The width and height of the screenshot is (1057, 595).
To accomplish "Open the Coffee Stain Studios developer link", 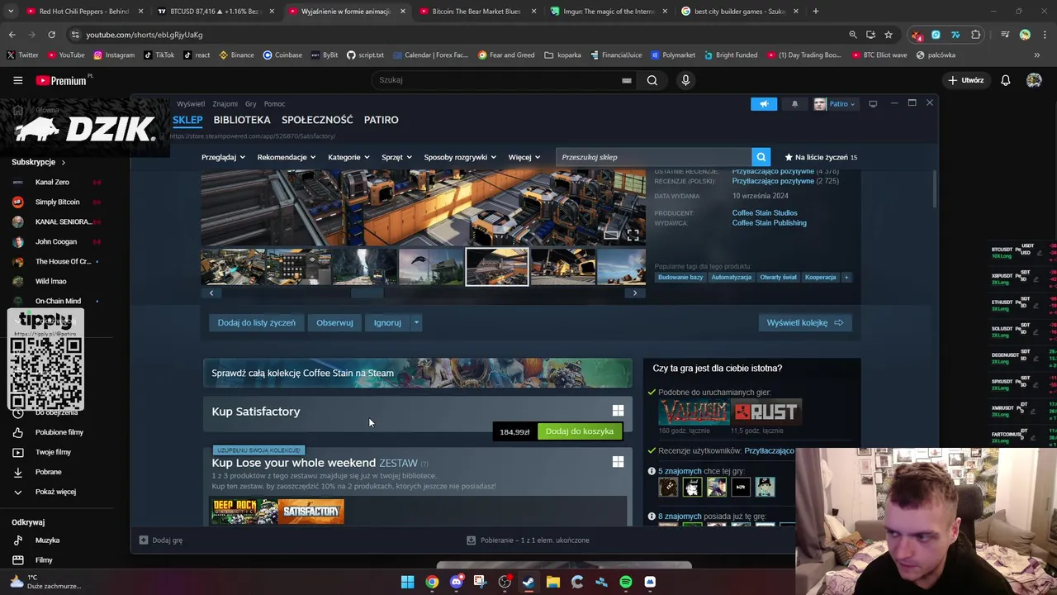I will (765, 213).
